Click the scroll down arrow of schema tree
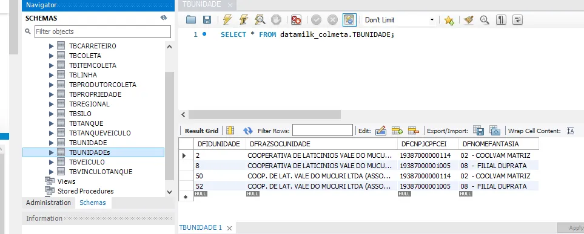 click(169, 192)
